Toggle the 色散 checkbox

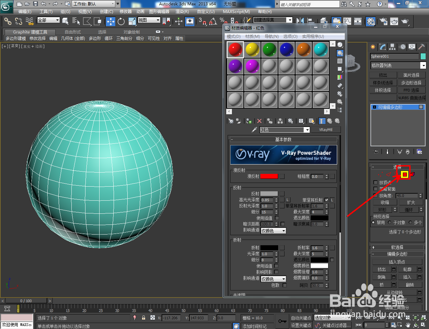[285, 285]
